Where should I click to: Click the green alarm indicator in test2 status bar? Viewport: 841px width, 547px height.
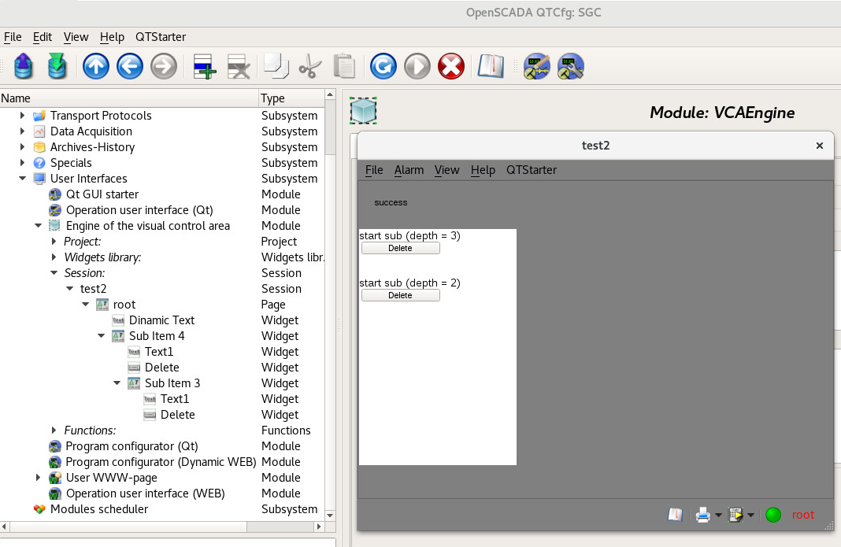coord(773,516)
